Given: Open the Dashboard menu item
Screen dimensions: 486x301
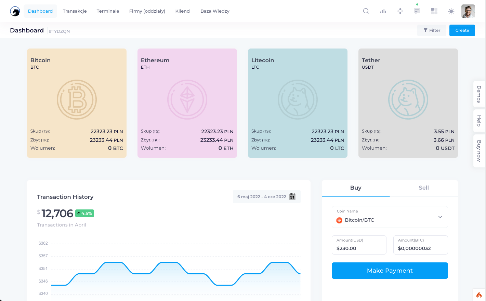Looking at the screenshot, I should tap(40, 11).
